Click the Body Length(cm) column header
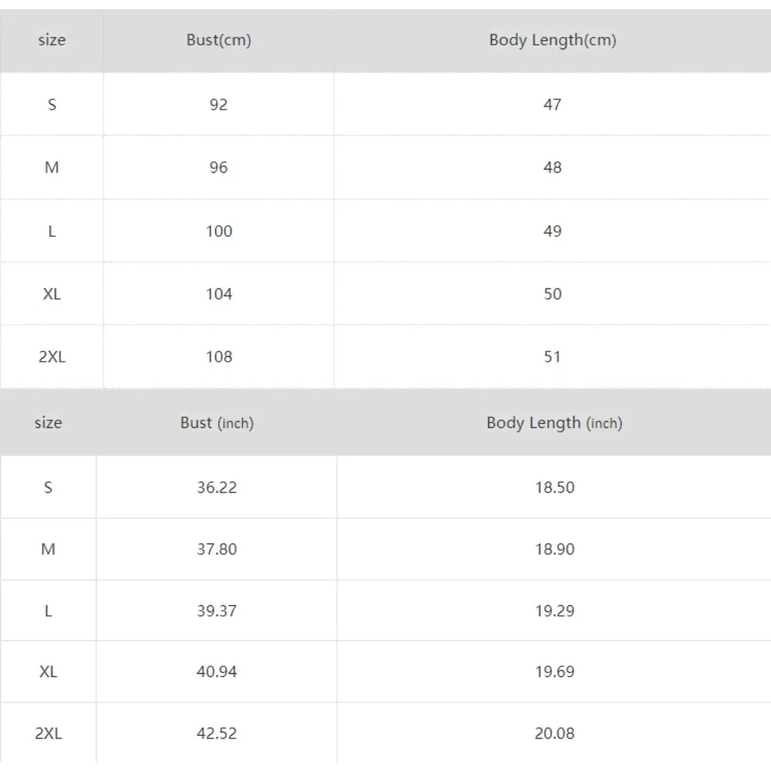 point(552,41)
